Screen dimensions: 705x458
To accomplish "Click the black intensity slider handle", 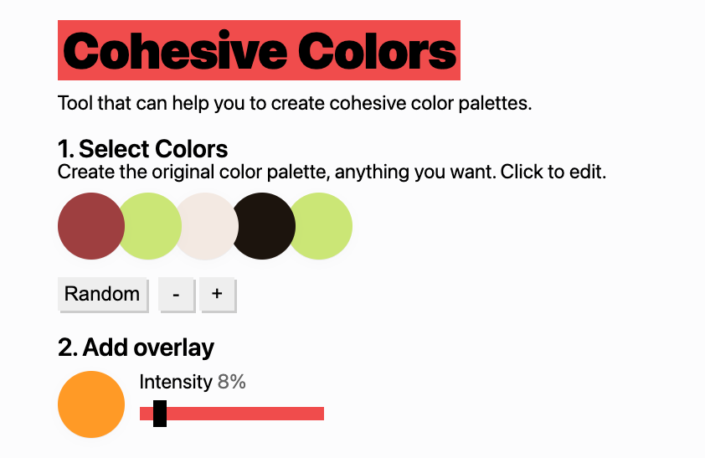I will (x=160, y=414).
